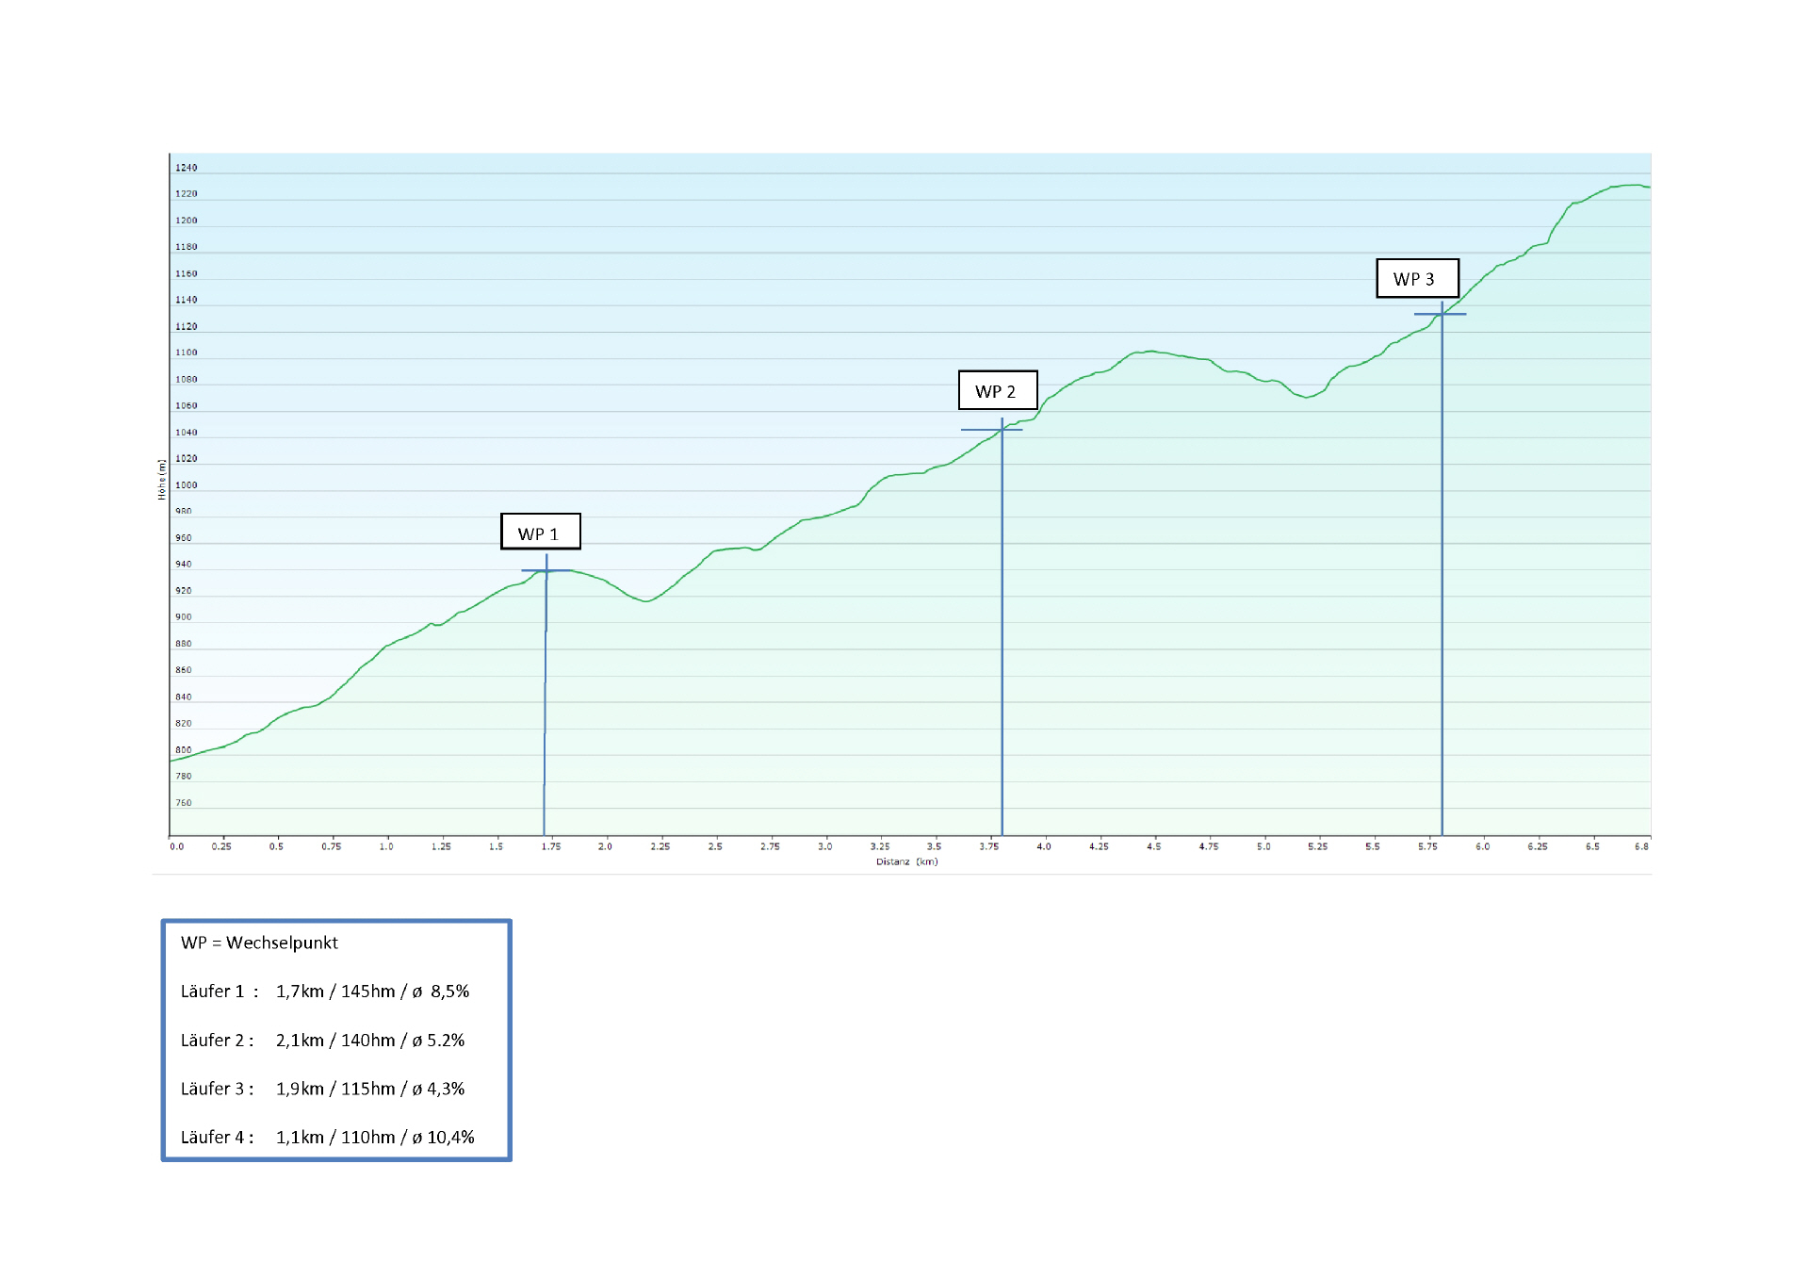The image size is (1809, 1279).
Task: Click the 4.5 distance axis tick
Action: 1153,846
